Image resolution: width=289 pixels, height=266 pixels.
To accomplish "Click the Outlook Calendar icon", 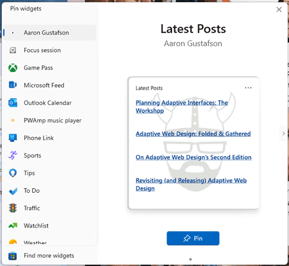I will tap(13, 103).
